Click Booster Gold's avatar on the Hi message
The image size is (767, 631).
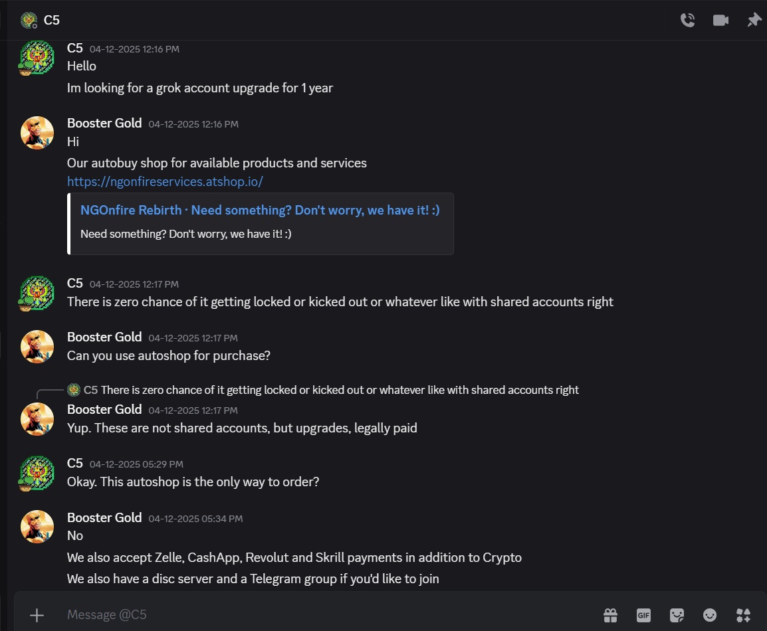(x=37, y=133)
